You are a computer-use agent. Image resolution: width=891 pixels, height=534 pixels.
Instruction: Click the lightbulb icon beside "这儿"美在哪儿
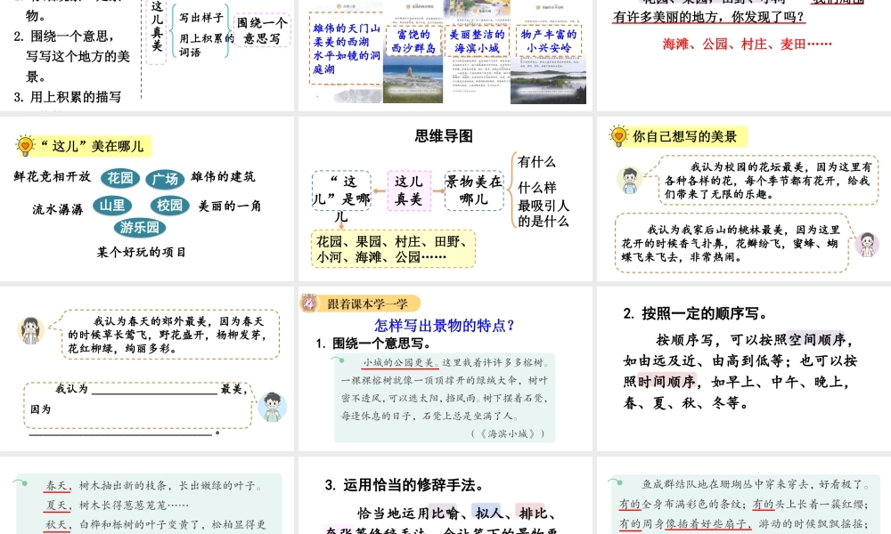26,146
